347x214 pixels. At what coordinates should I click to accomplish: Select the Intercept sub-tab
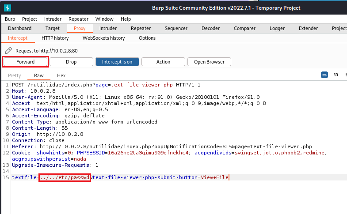point(18,38)
